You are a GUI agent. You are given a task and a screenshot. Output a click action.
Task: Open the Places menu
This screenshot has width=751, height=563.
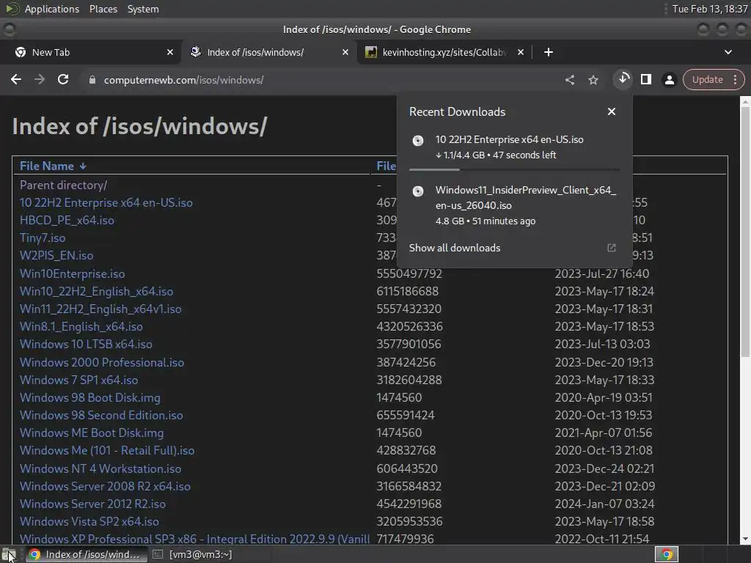pyautogui.click(x=103, y=9)
